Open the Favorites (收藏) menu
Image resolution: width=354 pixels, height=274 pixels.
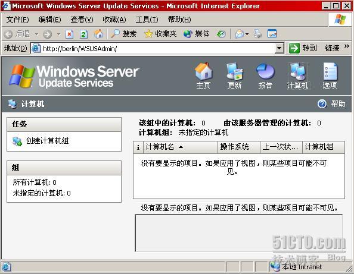pos(114,20)
